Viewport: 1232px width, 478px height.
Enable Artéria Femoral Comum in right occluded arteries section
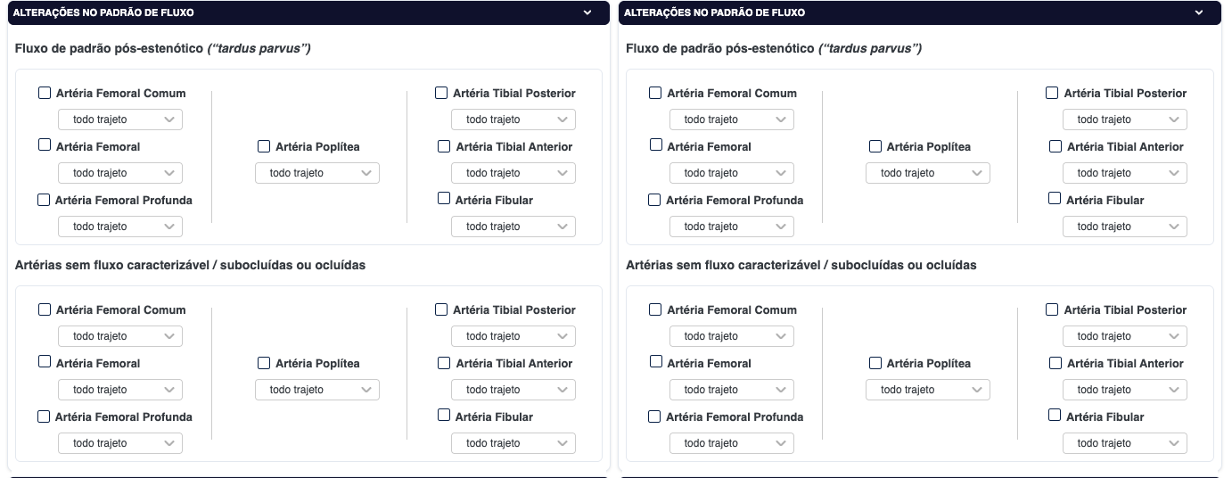click(655, 309)
